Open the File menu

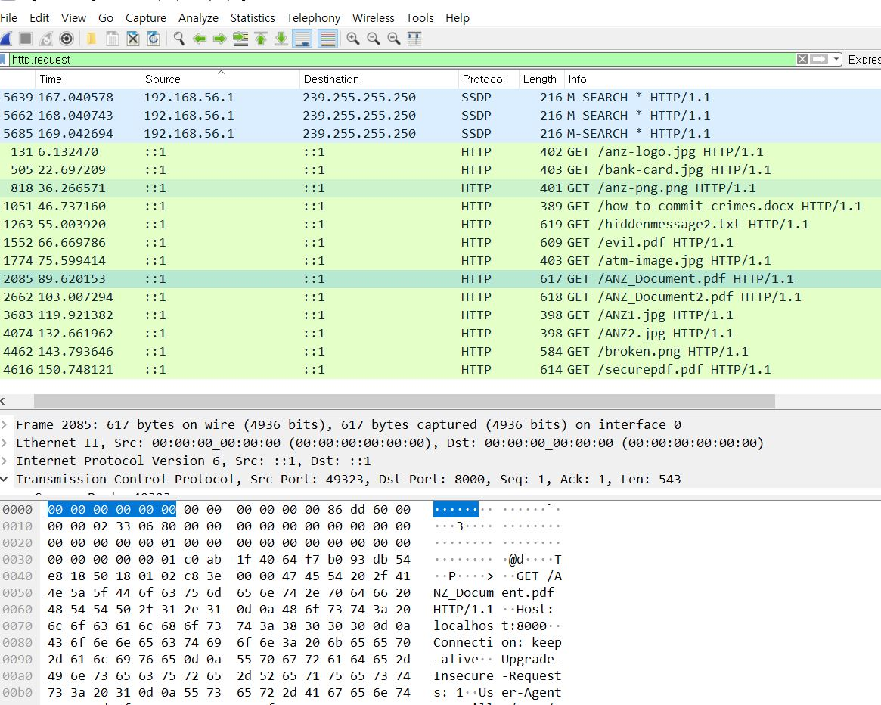click(x=9, y=18)
